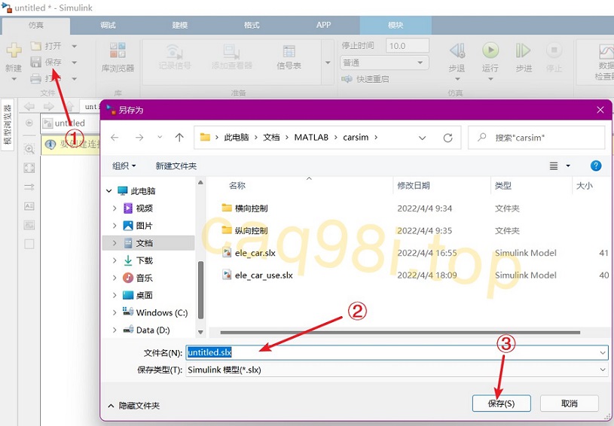Screen dimensions: 614x426
Task: Expand the Videos tree node
Action: (x=115, y=208)
